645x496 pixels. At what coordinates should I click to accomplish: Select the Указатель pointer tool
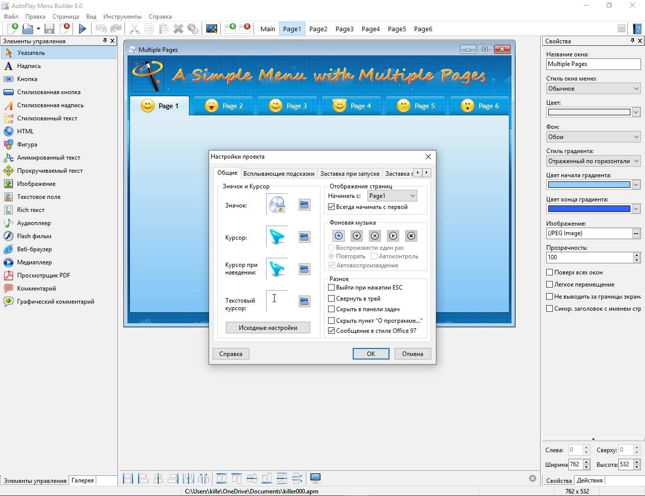point(58,52)
